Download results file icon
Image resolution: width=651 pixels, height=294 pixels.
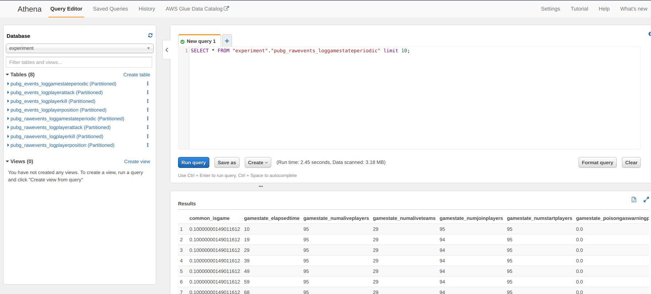coord(634,200)
